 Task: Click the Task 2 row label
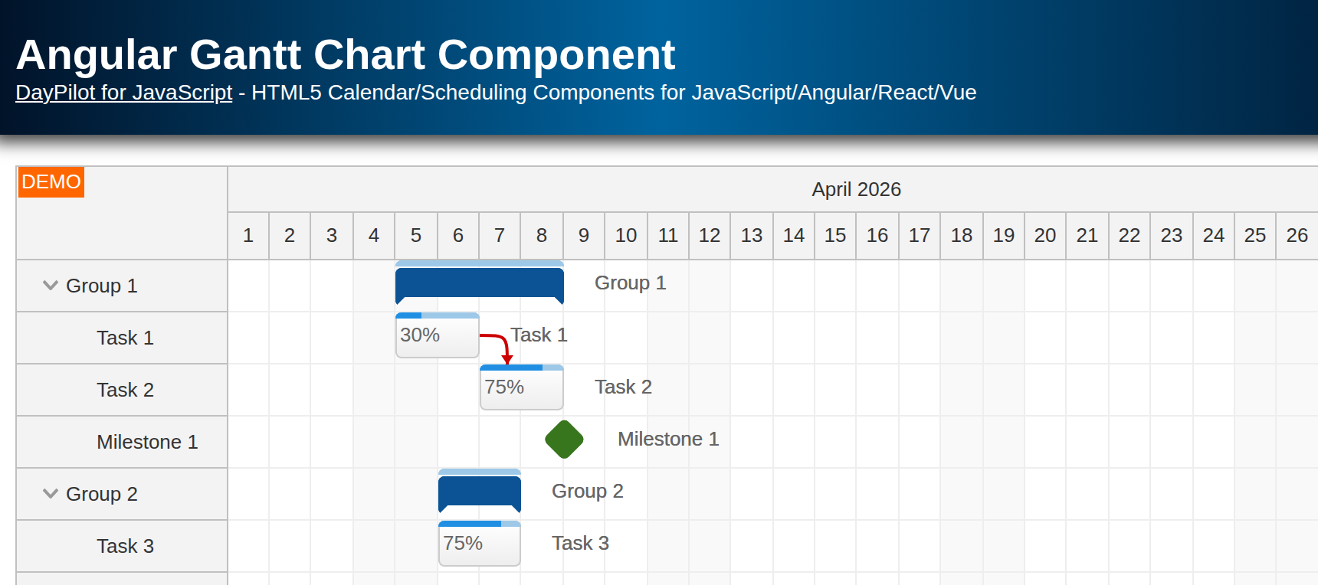pos(123,390)
